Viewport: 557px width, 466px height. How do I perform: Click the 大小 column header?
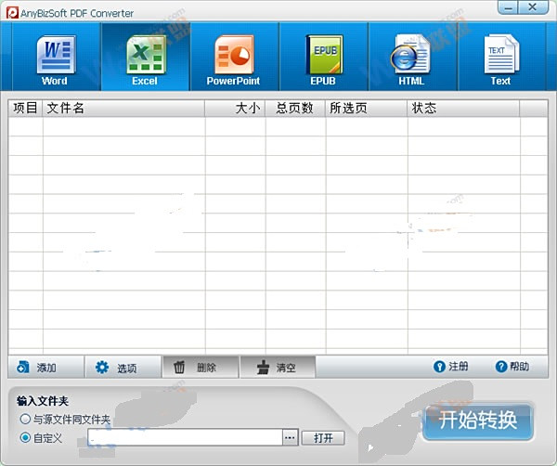click(x=235, y=108)
